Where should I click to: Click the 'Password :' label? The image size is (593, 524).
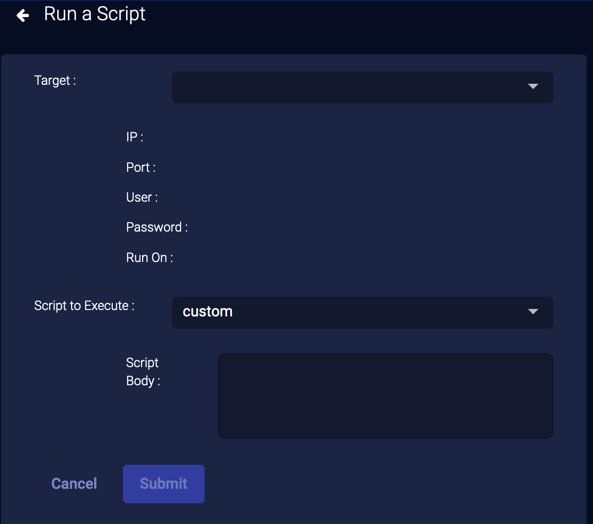[x=157, y=227]
